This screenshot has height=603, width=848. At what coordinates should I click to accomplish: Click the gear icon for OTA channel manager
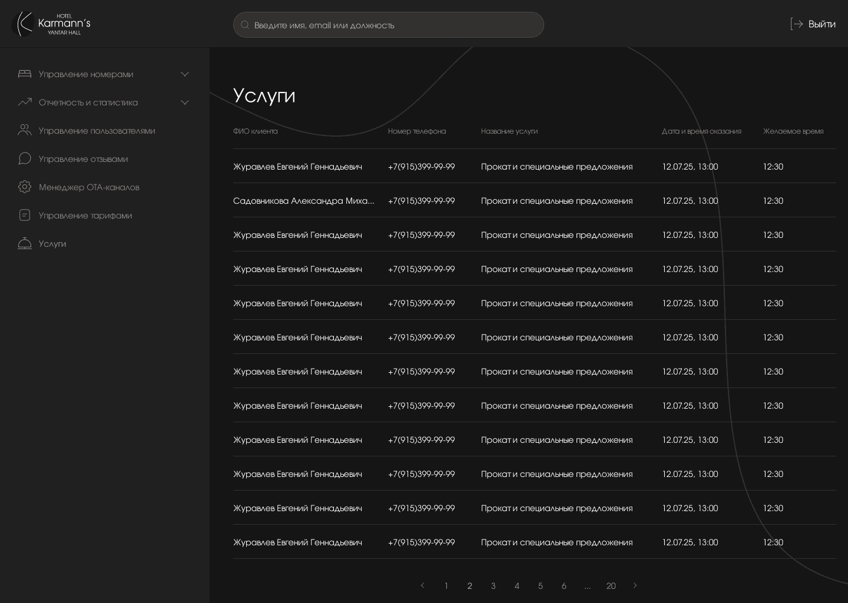coord(25,187)
